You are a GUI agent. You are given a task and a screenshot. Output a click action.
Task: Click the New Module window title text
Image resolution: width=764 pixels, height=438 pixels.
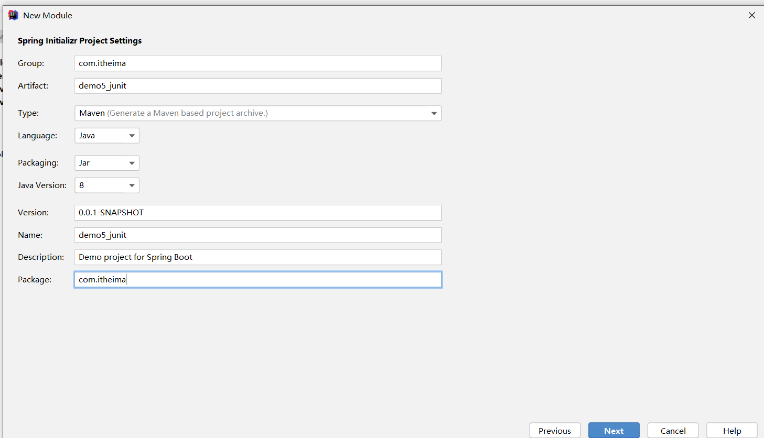pos(48,16)
